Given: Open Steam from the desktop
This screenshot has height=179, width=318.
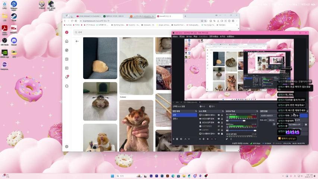Looking at the screenshot, I should pyautogui.click(x=14, y=17).
